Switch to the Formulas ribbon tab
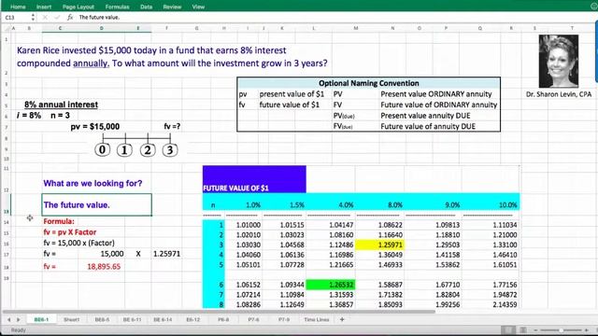This screenshot has height=336, width=598. click(117, 7)
